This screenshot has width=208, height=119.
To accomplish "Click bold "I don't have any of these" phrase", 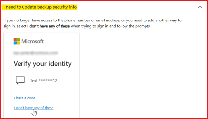I will pos(49,26).
